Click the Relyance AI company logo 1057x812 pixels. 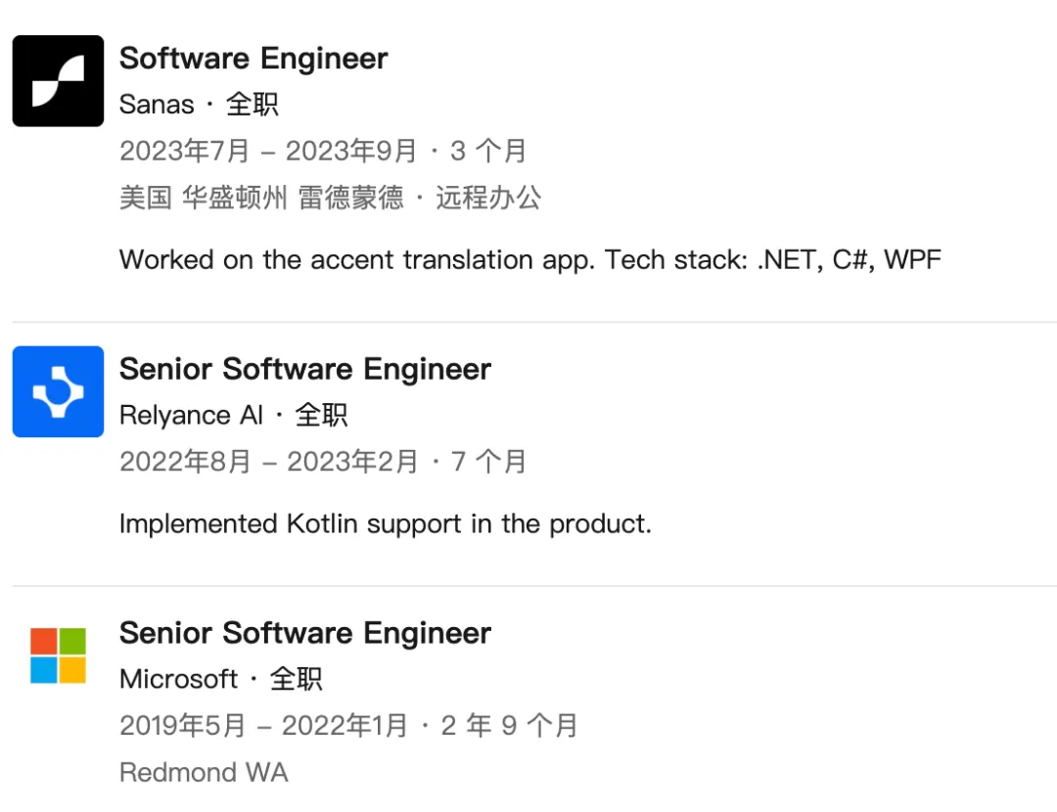pos(58,391)
